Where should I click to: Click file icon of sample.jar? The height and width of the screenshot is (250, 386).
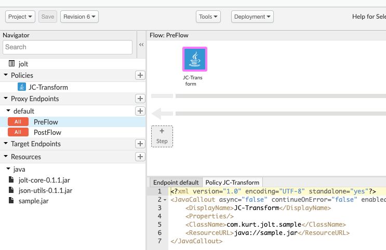click(x=11, y=200)
